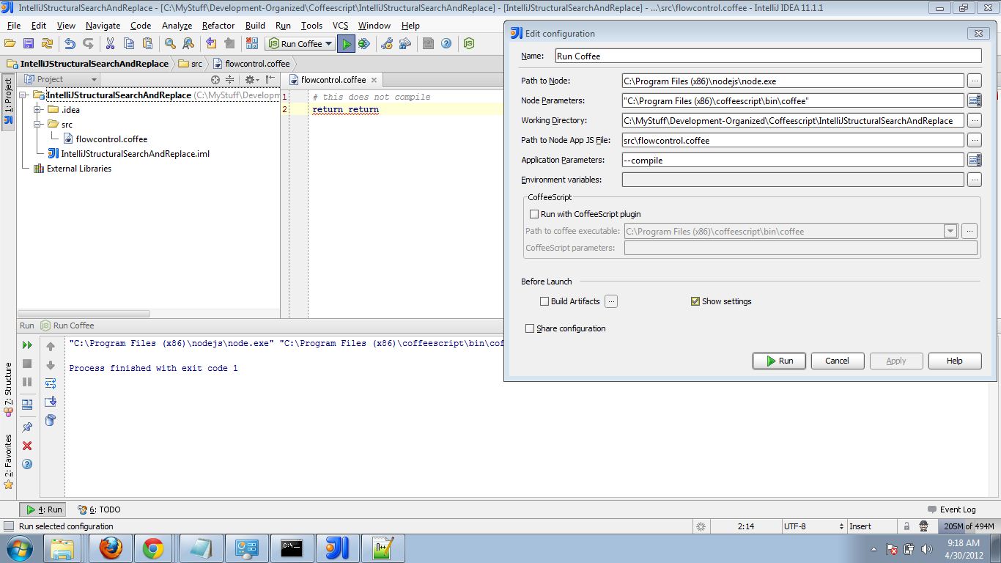Screen dimensions: 1001x563
Task: Click Restore Layout icon in Run panel
Action: click(27, 404)
